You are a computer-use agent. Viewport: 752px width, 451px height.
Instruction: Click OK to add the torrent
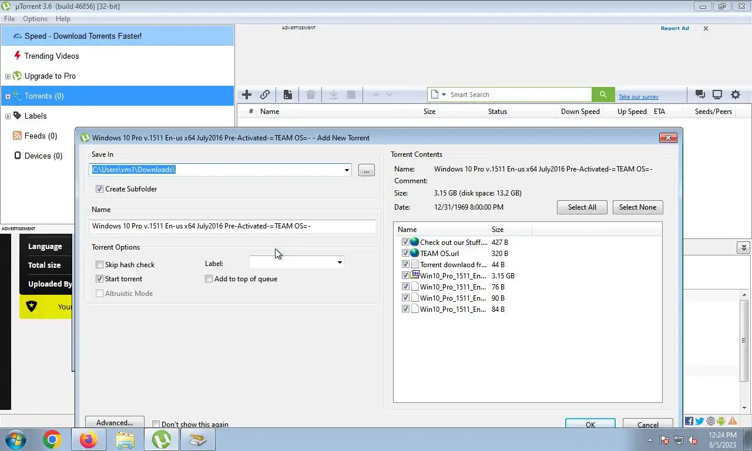pos(590,425)
